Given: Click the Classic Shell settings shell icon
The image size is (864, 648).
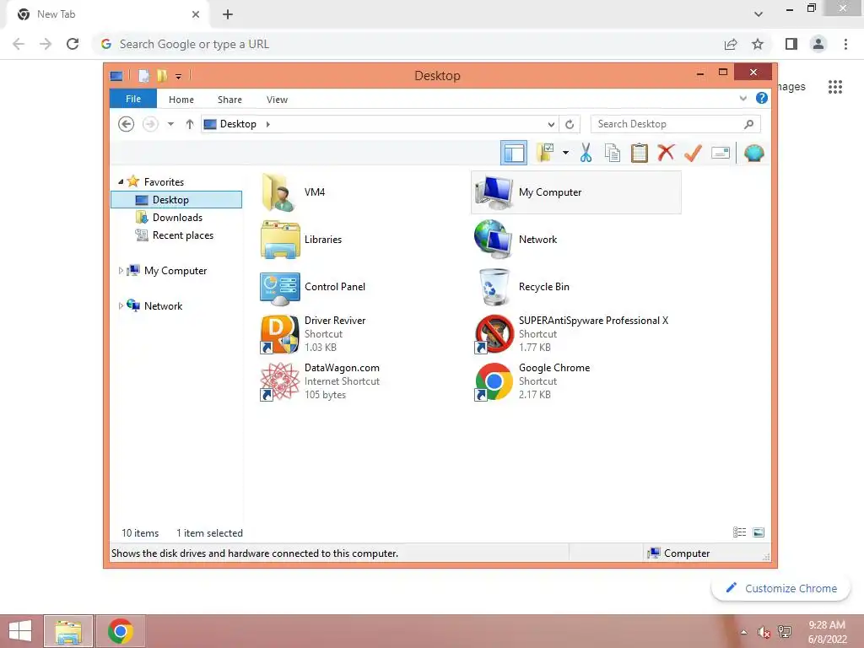Looking at the screenshot, I should click(753, 153).
